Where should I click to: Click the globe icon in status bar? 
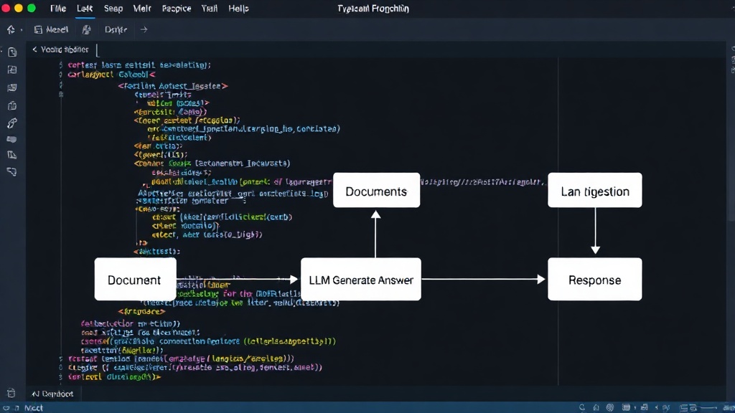[x=610, y=407]
